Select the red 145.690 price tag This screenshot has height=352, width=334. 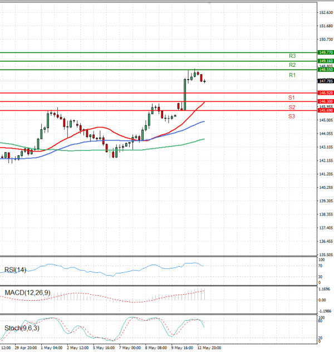pos(325,110)
